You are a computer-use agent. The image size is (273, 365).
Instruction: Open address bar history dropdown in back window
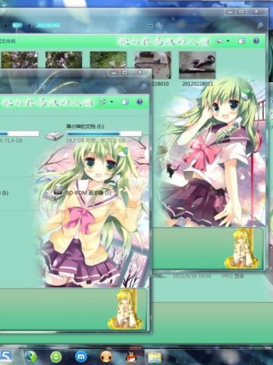coord(150,26)
